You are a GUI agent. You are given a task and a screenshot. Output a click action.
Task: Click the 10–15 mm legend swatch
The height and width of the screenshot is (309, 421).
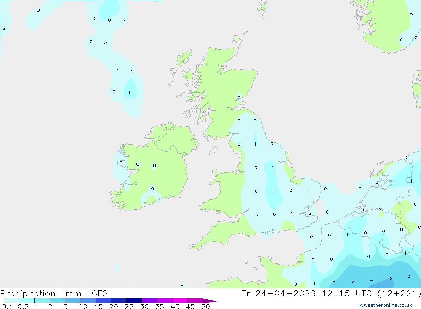pos(88,301)
